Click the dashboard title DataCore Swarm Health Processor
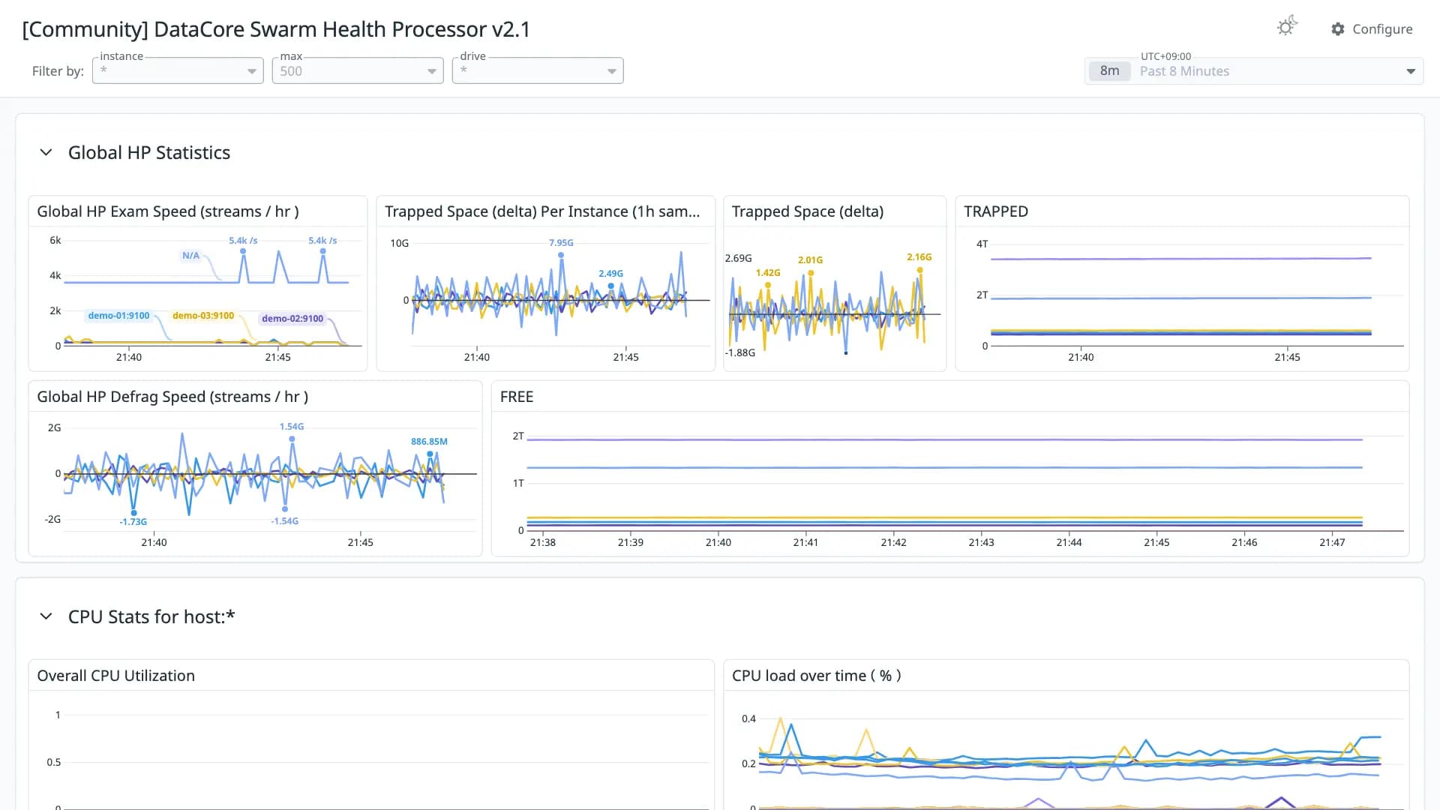 (276, 29)
